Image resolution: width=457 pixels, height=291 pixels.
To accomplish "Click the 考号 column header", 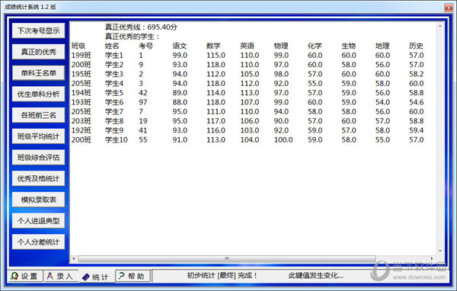I will 145,46.
